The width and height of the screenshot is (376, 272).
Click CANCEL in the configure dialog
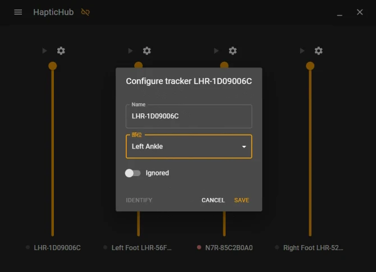click(x=213, y=200)
